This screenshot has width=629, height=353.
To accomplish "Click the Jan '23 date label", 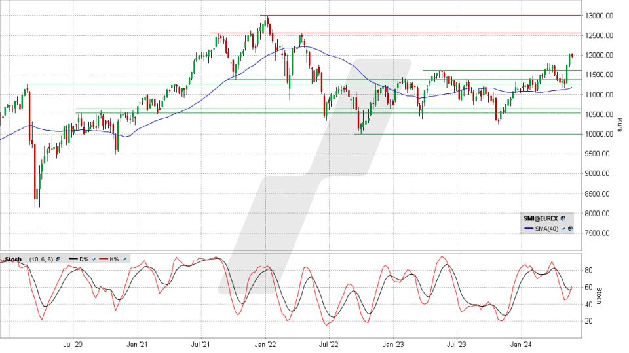I will [393, 345].
